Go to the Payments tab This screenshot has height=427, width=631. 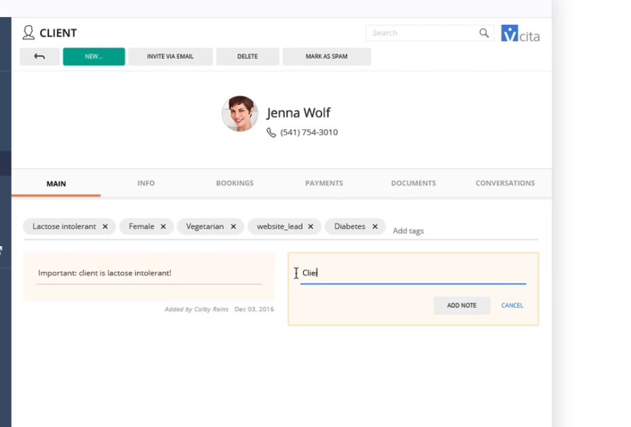[x=324, y=183]
